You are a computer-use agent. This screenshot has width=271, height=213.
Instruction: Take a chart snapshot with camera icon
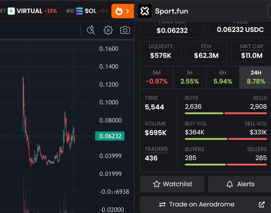coord(125,30)
